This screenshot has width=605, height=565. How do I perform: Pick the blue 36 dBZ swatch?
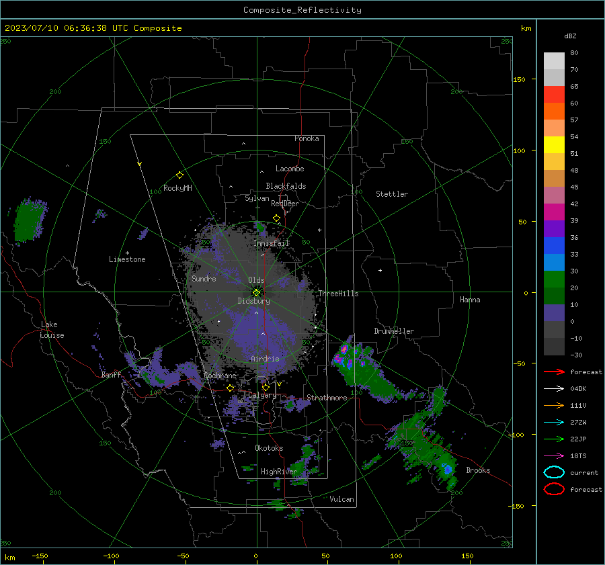(x=554, y=245)
